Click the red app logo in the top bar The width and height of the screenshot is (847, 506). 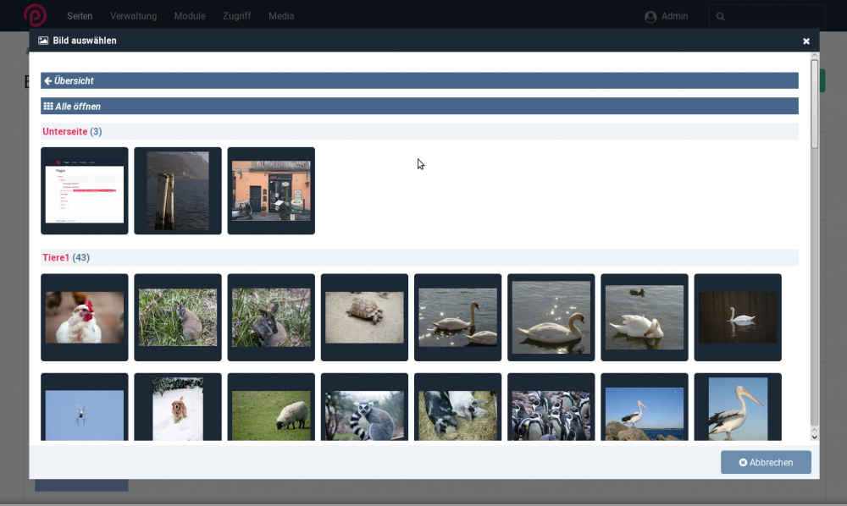36,16
